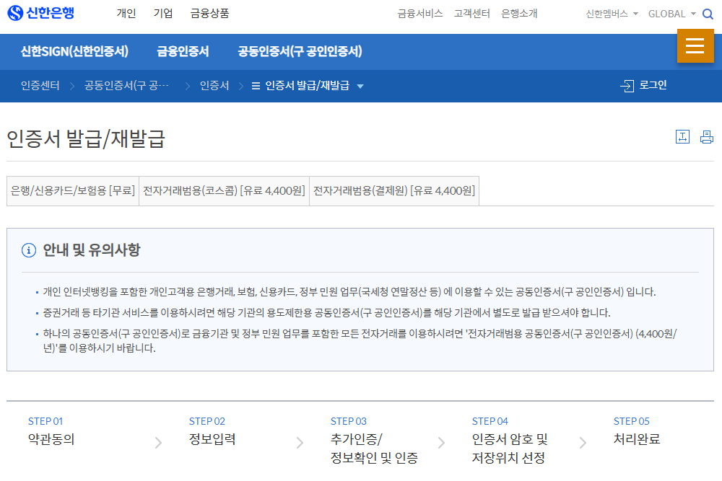Click STEP 02 정보입력
Screen dimensions: 722x481
212,431
